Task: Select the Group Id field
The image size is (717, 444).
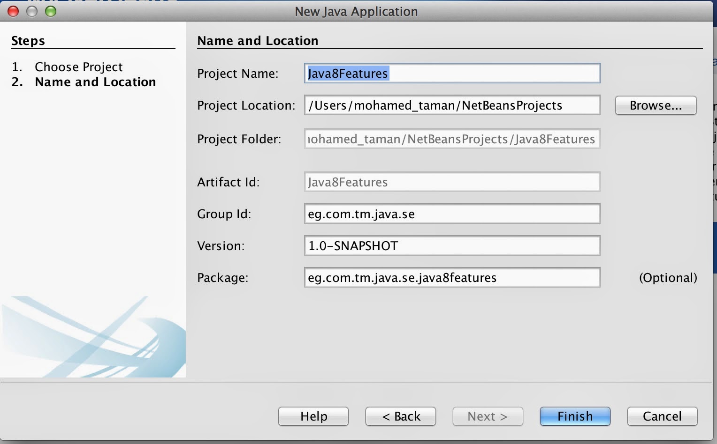Action: 451,214
